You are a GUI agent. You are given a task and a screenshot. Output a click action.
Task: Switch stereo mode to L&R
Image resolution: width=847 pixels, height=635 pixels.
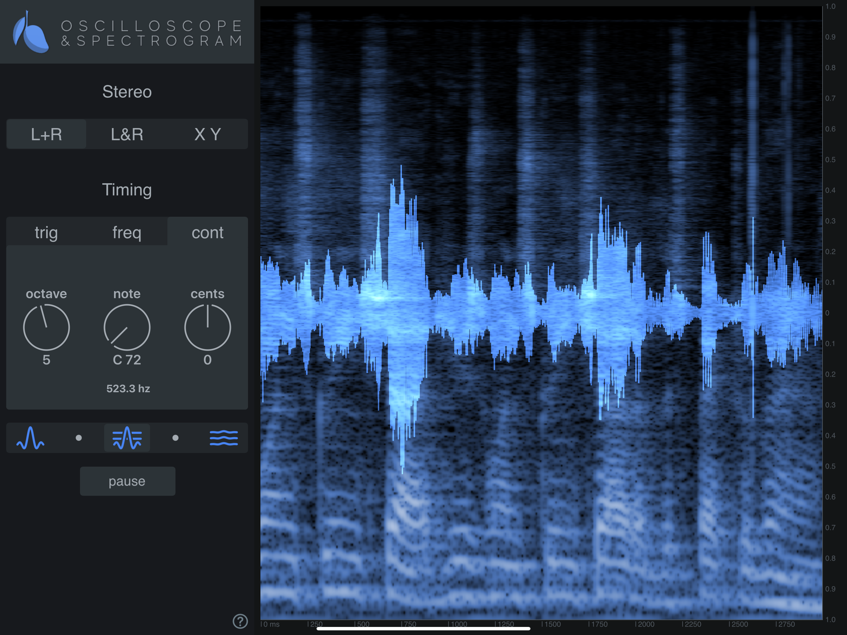127,135
